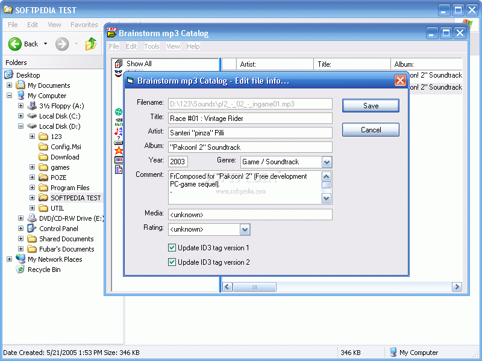The height and width of the screenshot is (361, 482).
Task: Click the Artist: column header
Action: [x=275, y=64]
